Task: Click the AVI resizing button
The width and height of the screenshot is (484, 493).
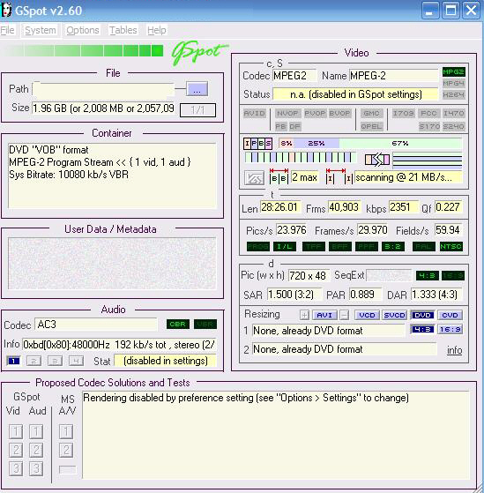Action: [324, 315]
